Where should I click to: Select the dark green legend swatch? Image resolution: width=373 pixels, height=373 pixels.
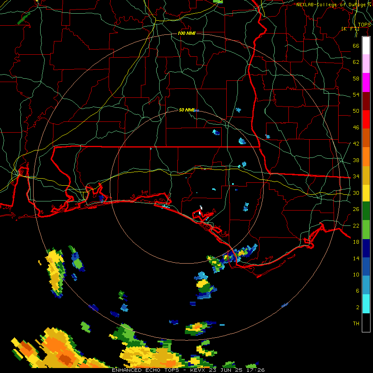(x=366, y=211)
